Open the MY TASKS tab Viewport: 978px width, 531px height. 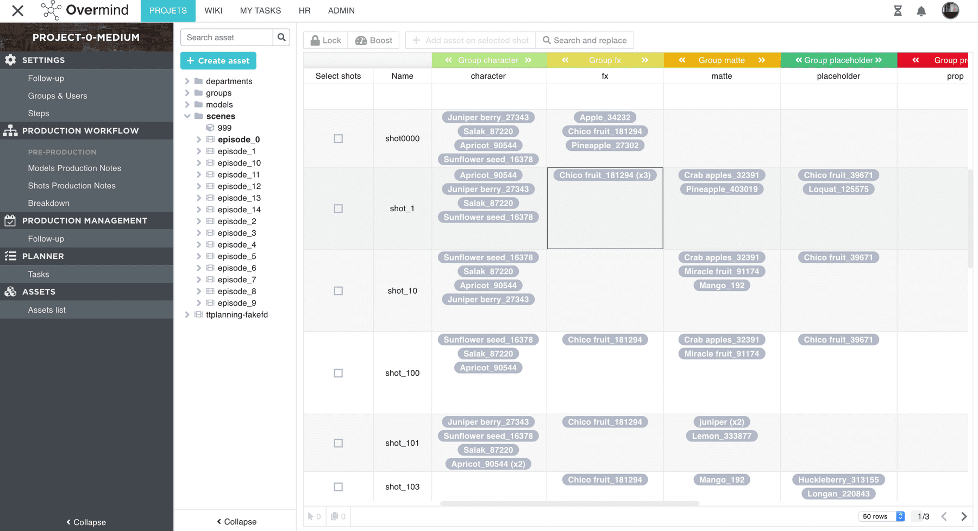coord(260,11)
